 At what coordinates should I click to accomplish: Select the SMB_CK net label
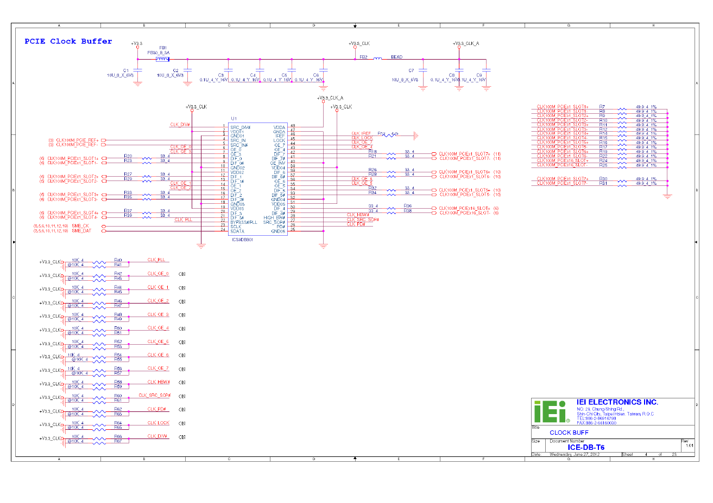click(x=80, y=226)
